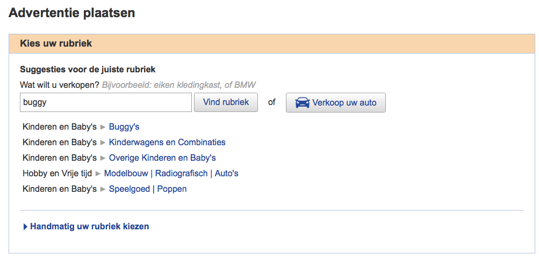Click the arrow before Overige Kinderen en Baby's

pos(103,158)
